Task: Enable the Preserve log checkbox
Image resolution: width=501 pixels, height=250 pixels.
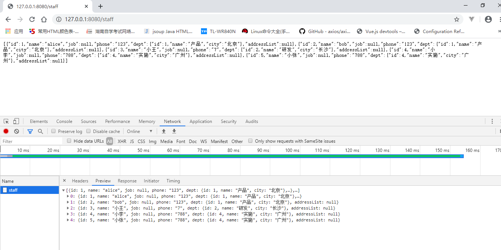Action: (x=54, y=131)
